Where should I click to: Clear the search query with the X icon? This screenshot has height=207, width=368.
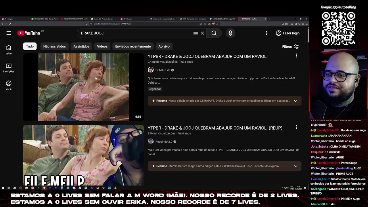point(202,33)
